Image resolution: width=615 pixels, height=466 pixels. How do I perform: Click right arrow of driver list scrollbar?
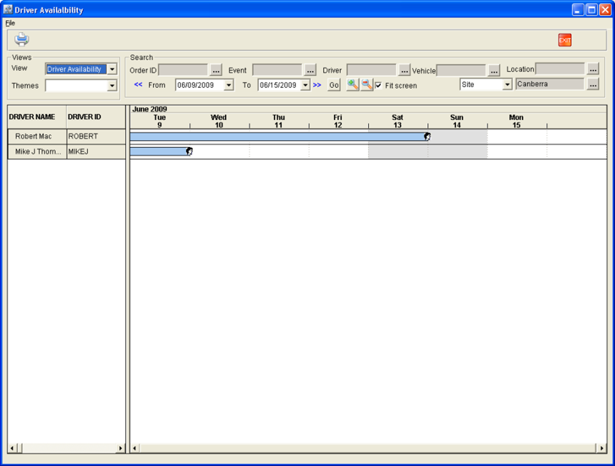click(121, 448)
